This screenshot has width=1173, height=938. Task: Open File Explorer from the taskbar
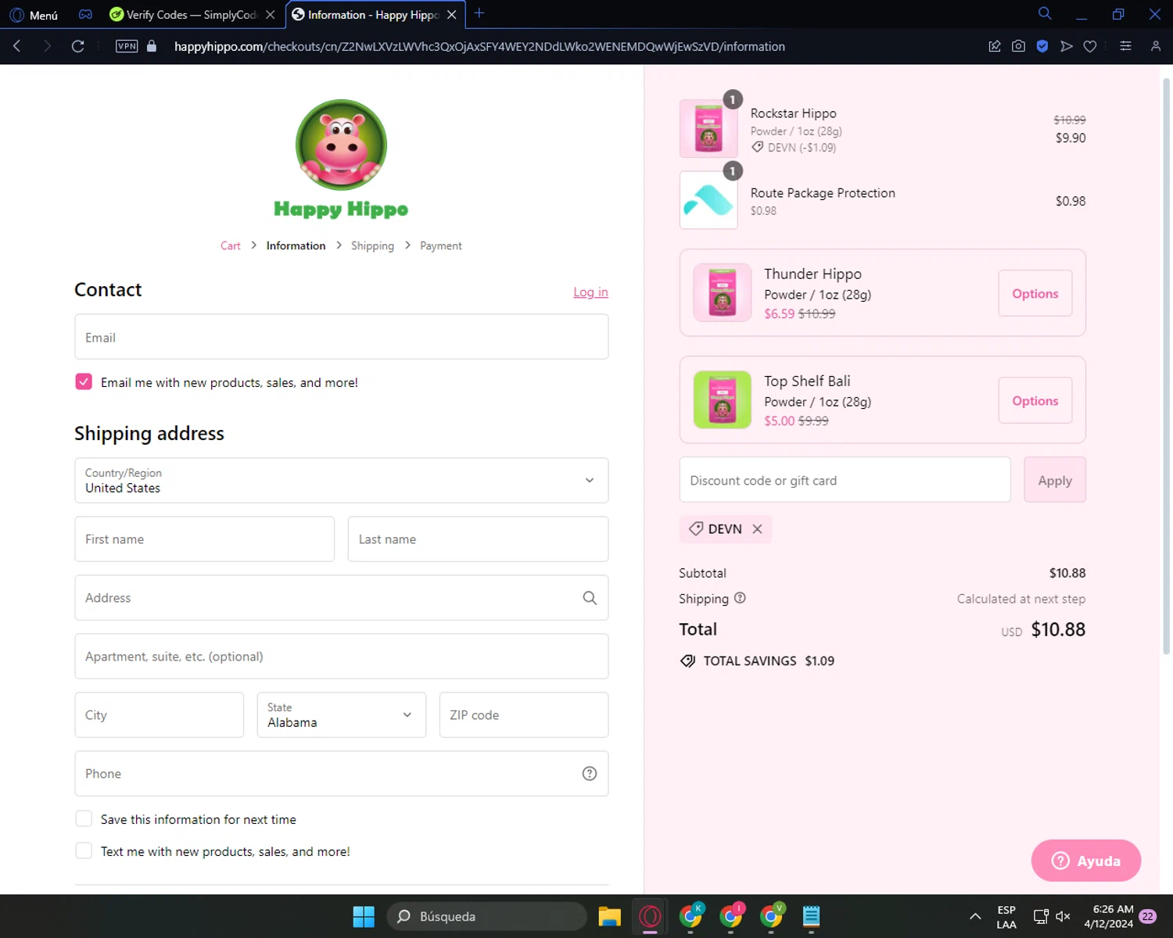click(609, 916)
